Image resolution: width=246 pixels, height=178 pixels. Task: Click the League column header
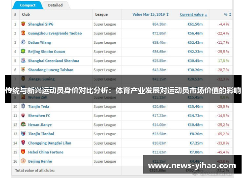tap(101, 14)
